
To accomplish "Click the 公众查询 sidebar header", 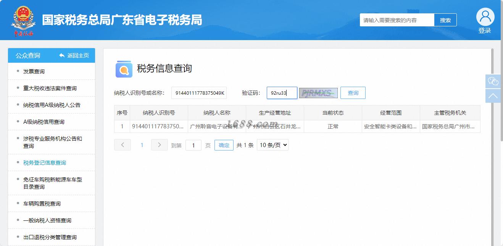I will coord(28,55).
